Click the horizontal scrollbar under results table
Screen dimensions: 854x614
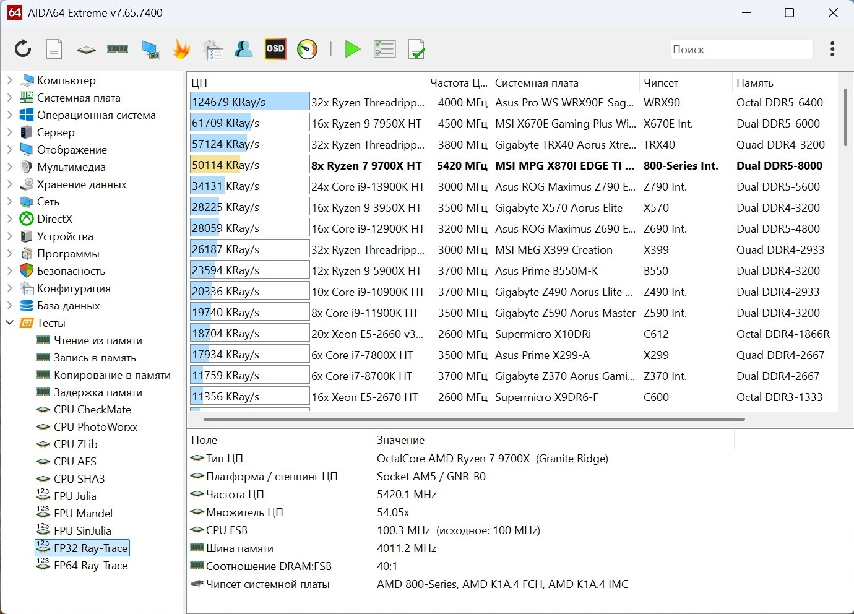(473, 419)
